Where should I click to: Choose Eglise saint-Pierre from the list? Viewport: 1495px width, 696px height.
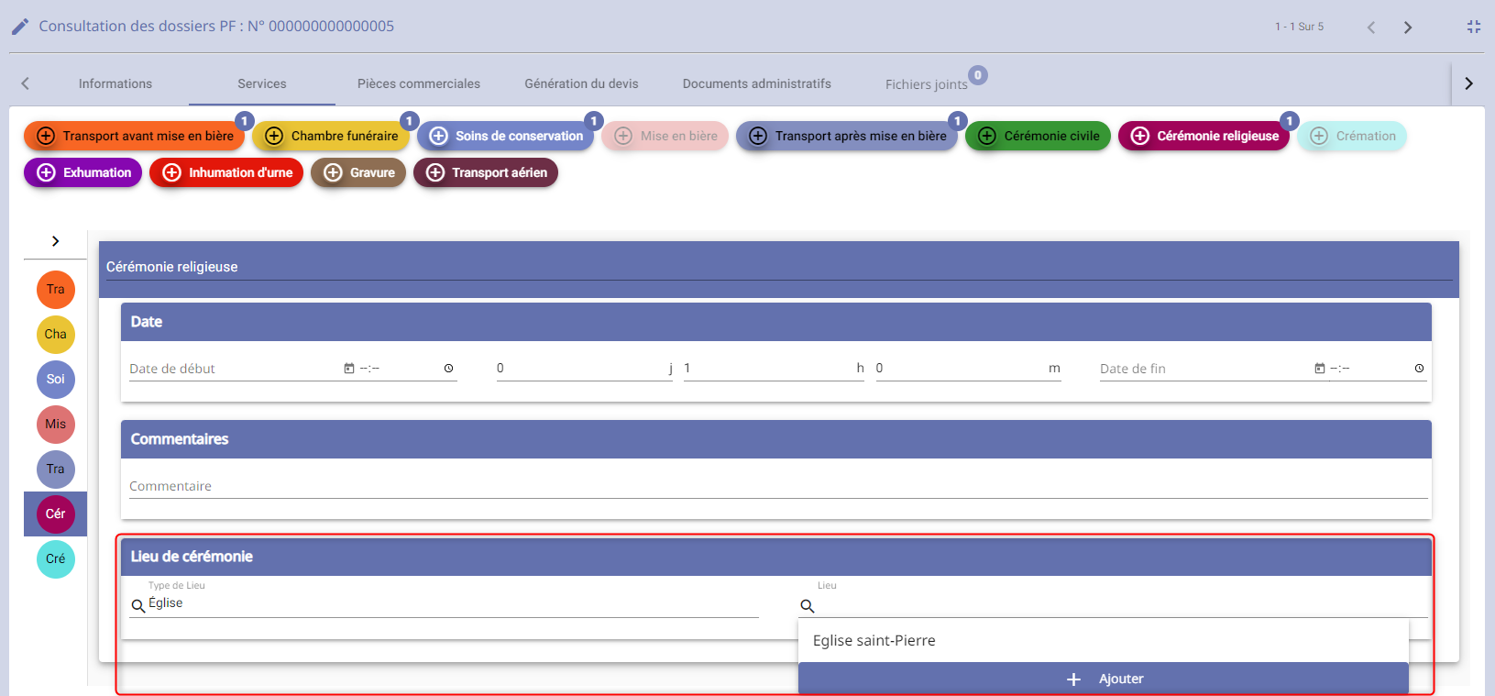[1104, 641]
